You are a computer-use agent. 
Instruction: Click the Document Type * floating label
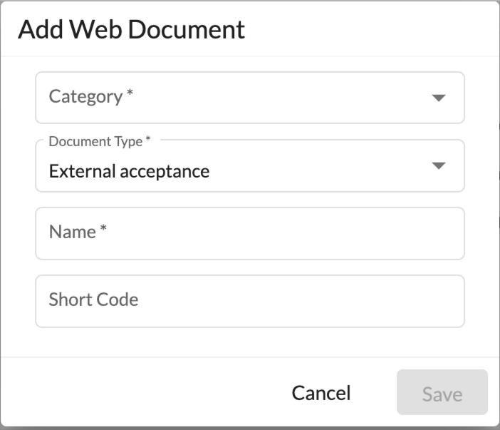click(x=100, y=141)
